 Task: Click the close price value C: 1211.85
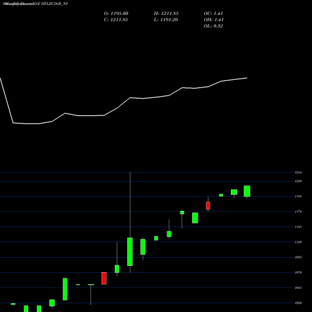click(x=116, y=20)
